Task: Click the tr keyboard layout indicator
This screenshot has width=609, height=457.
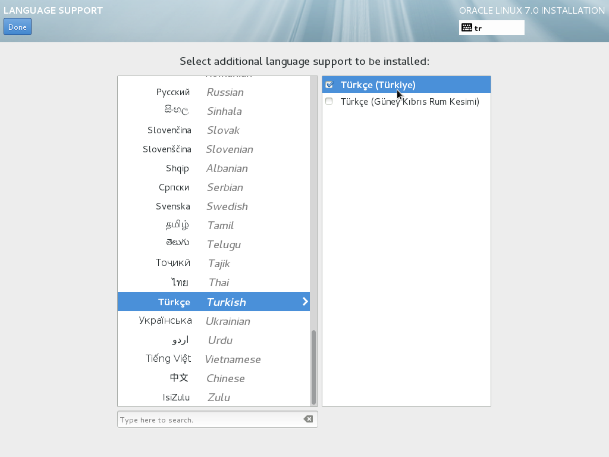Action: (491, 28)
